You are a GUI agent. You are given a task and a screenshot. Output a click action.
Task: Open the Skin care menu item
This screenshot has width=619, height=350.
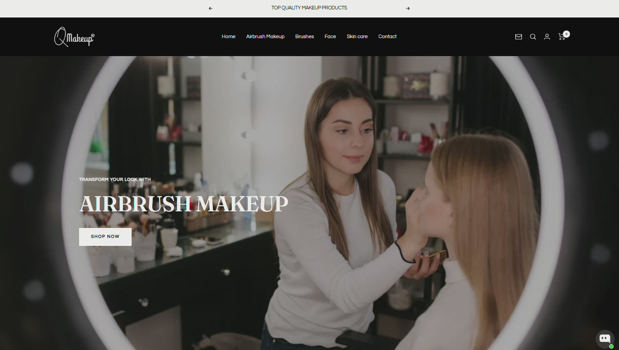pos(357,37)
